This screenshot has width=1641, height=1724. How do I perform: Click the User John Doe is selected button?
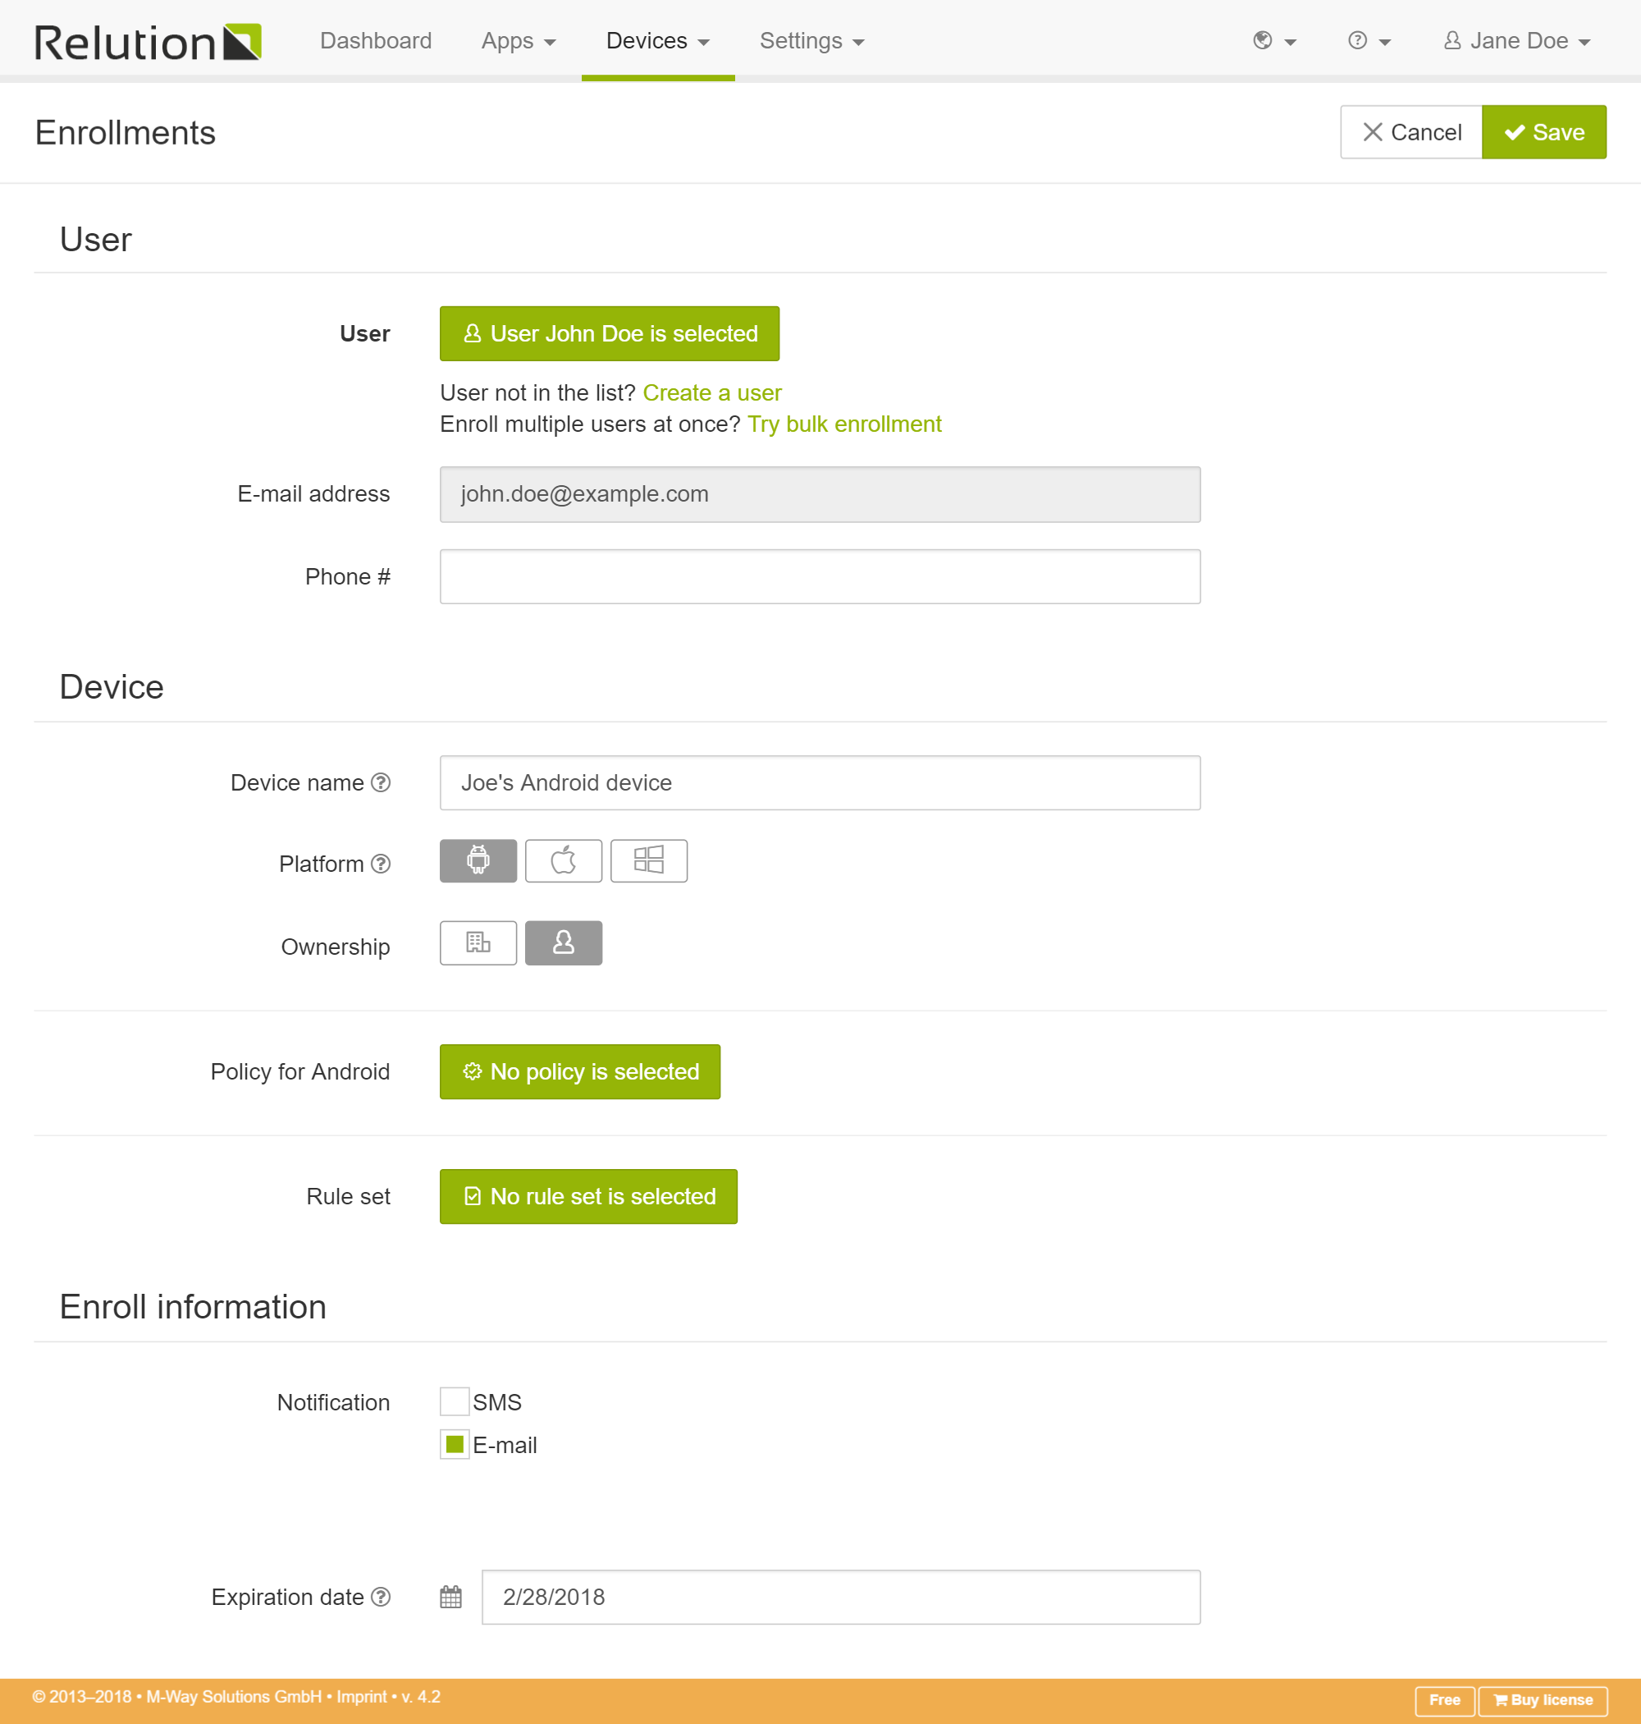(x=609, y=333)
